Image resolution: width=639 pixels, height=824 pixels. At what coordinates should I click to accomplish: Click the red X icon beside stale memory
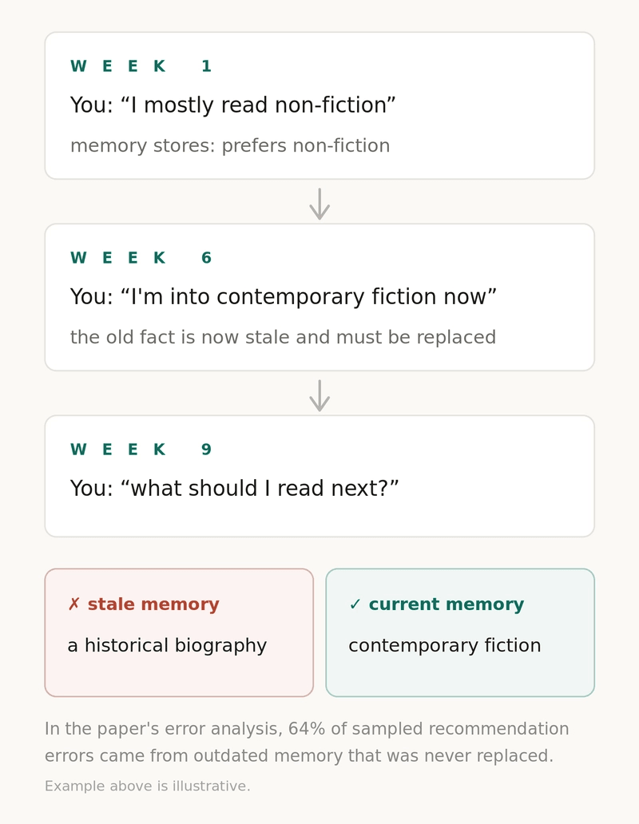click(74, 604)
